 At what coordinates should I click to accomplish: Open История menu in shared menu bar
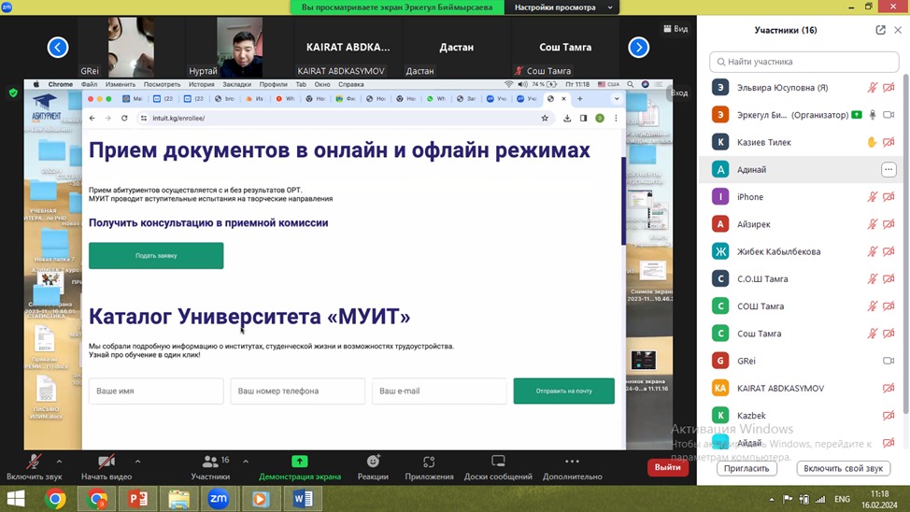202,84
